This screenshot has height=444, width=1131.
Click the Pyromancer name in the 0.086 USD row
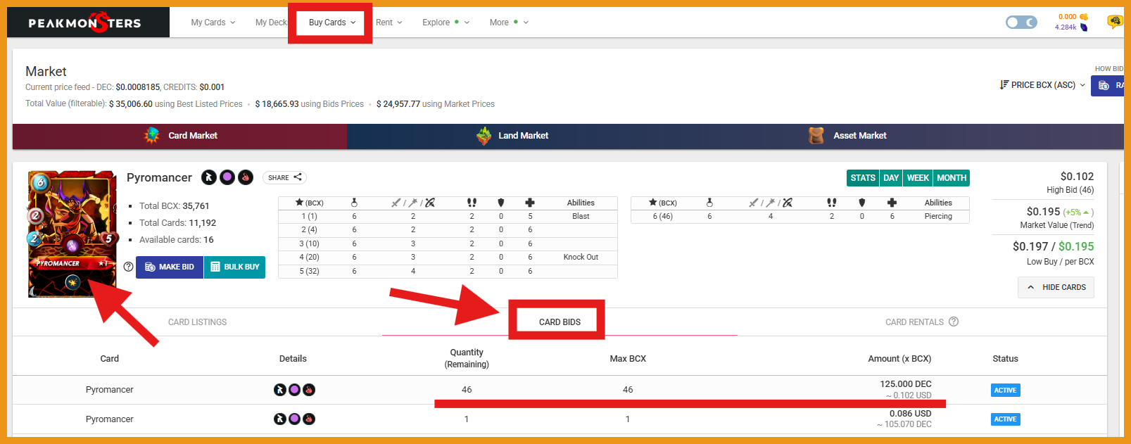[x=109, y=419]
